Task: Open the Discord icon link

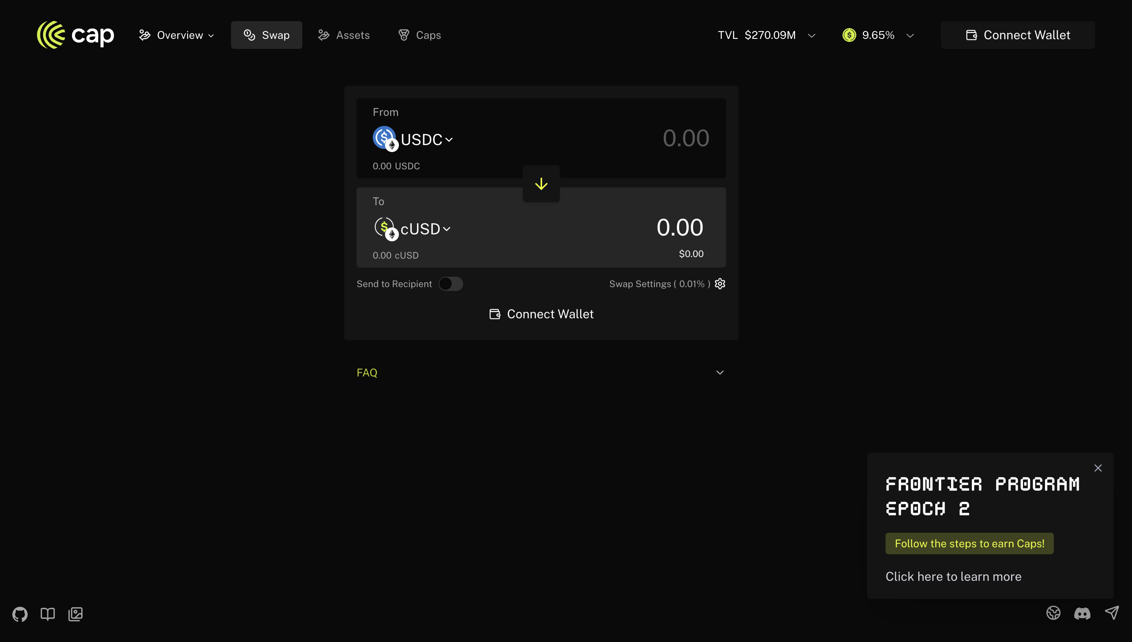Action: coord(1082,614)
